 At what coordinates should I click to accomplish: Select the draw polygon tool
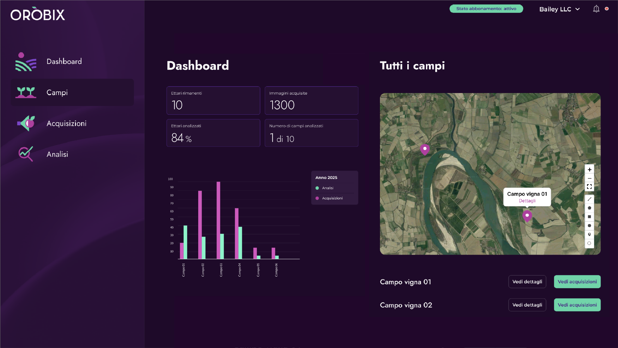tap(589, 208)
